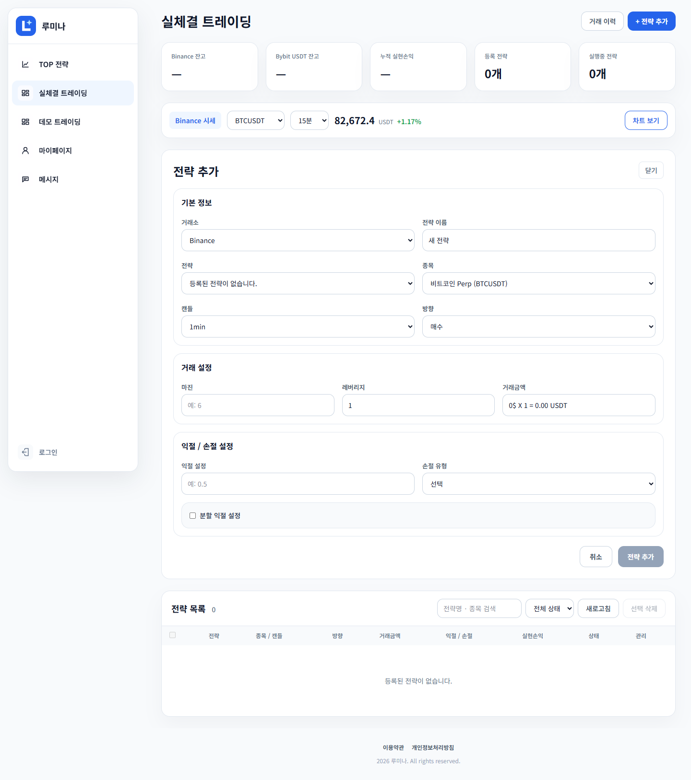Click the 마이페이지 user icon
The width and height of the screenshot is (691, 780).
(x=25, y=151)
